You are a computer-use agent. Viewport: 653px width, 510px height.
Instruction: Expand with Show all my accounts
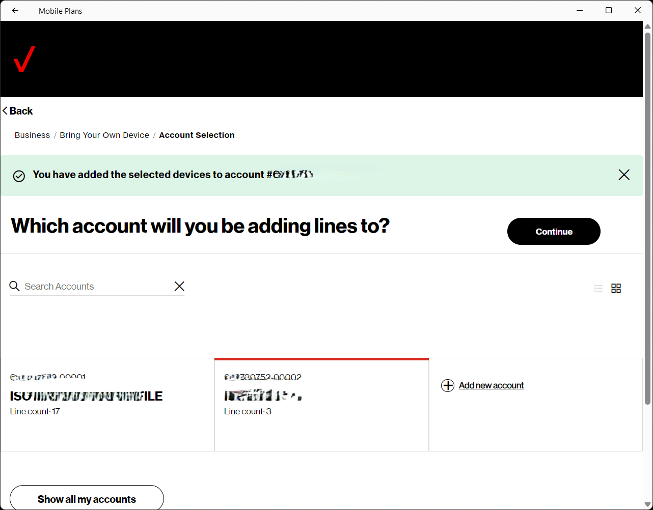click(87, 499)
